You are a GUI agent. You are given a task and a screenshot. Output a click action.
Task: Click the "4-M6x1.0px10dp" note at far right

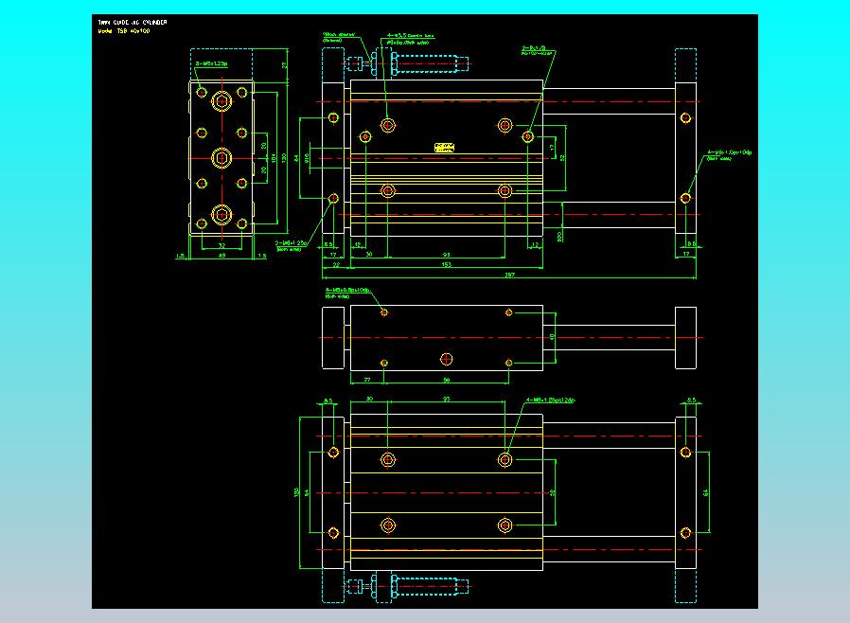[729, 154]
